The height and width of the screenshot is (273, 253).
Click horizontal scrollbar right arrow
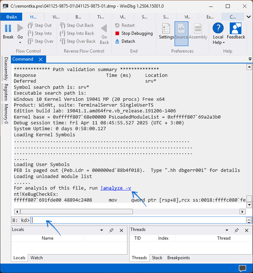tap(242, 212)
